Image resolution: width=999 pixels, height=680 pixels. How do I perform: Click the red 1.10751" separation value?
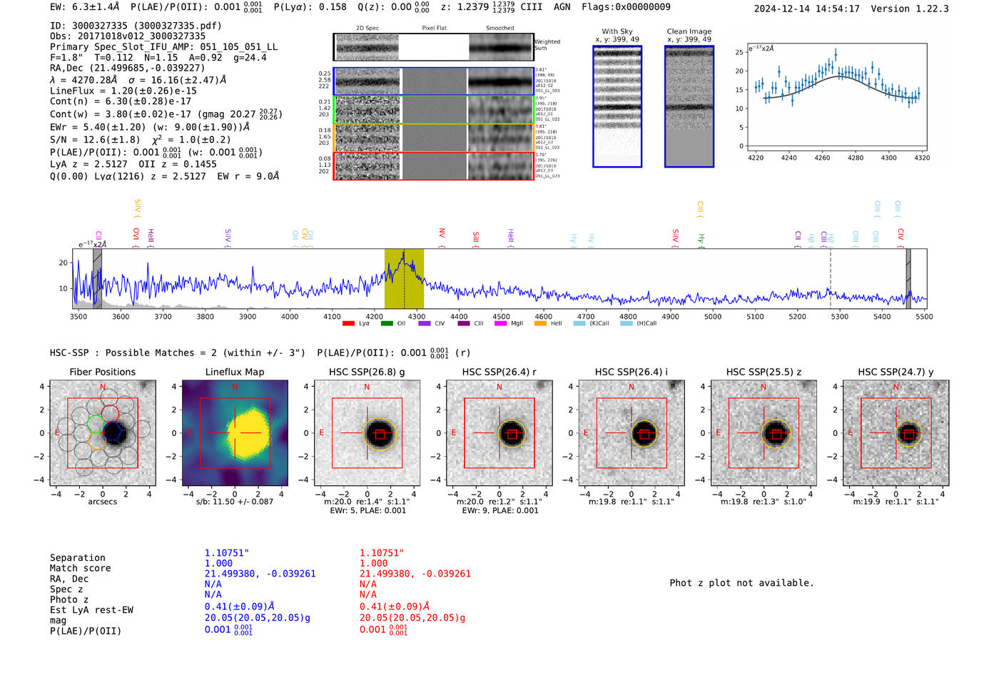(x=382, y=553)
